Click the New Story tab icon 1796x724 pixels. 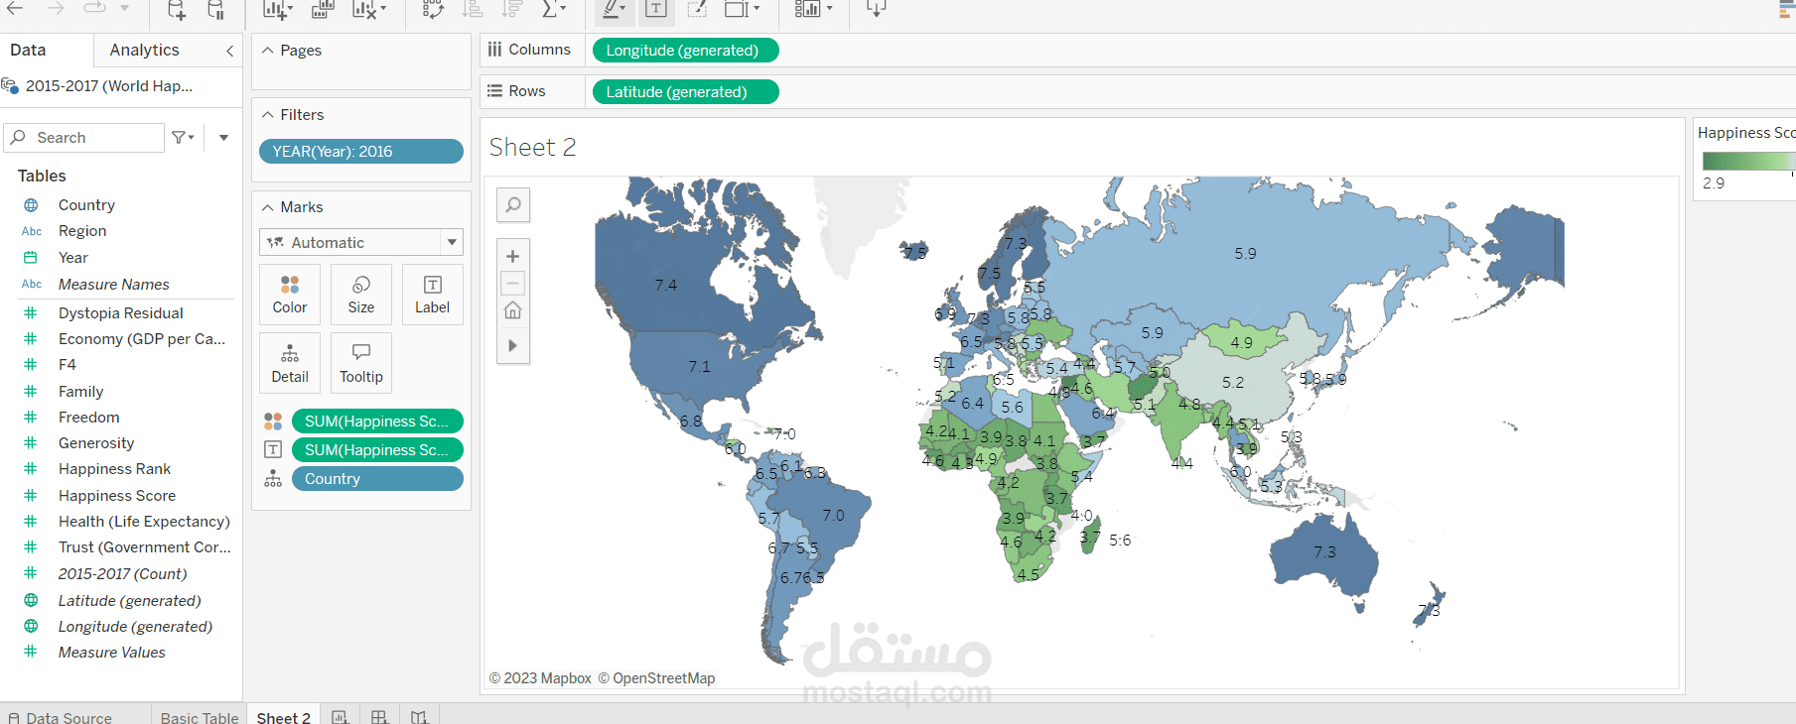pyautogui.click(x=419, y=717)
